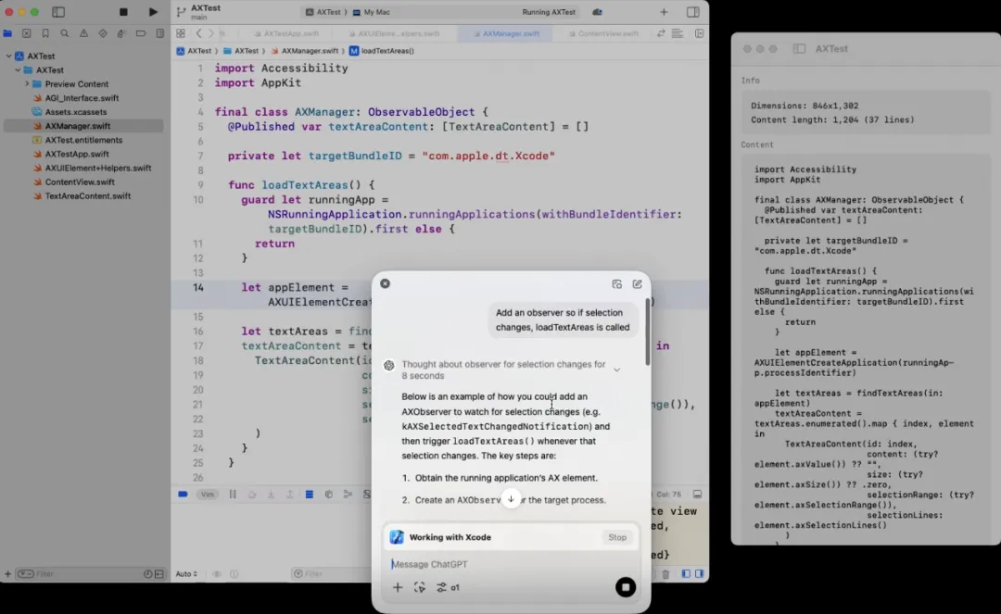Click the Xcode Run play button
This screenshot has height=614, width=1001.
153,12
